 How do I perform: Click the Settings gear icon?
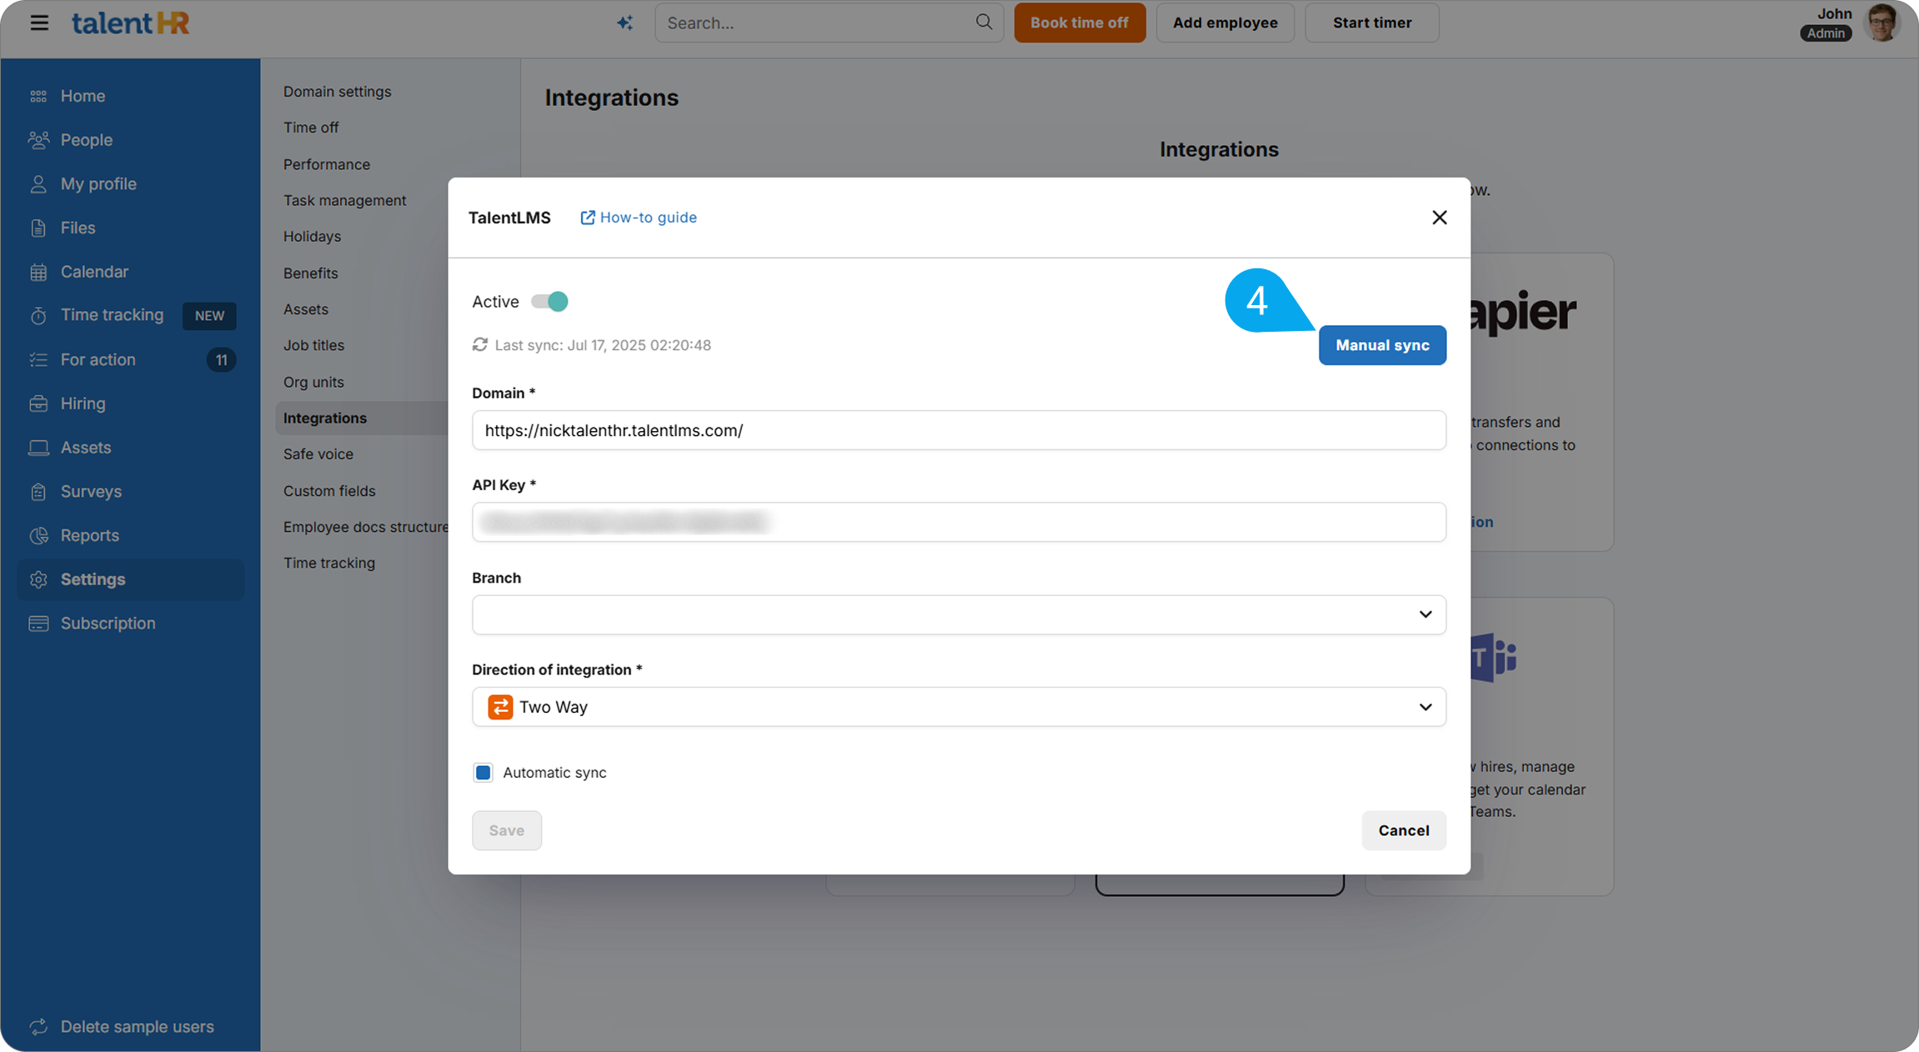click(38, 579)
